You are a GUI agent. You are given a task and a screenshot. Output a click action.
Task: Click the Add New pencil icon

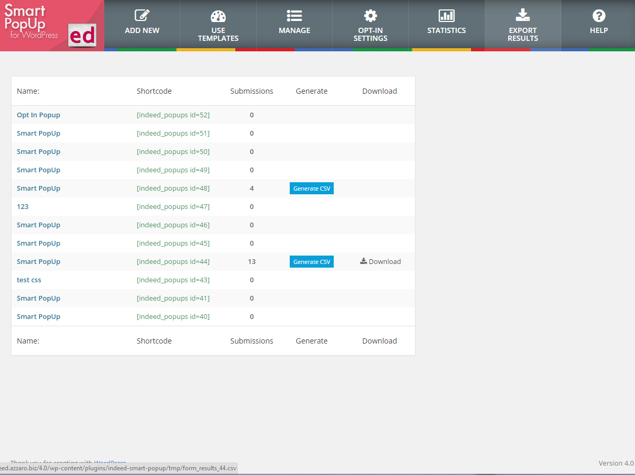point(142,16)
